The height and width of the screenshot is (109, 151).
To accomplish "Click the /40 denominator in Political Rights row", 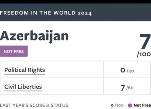I will [130, 71].
